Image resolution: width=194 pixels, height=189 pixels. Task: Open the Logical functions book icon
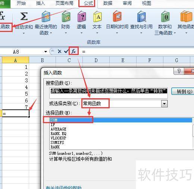tap(82, 16)
